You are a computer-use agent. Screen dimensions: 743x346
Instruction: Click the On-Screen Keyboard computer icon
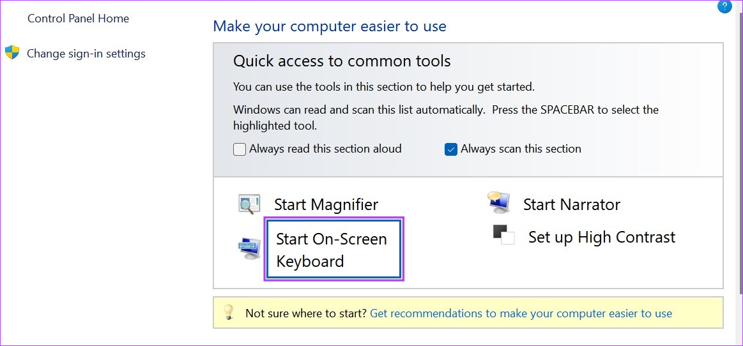[249, 248]
